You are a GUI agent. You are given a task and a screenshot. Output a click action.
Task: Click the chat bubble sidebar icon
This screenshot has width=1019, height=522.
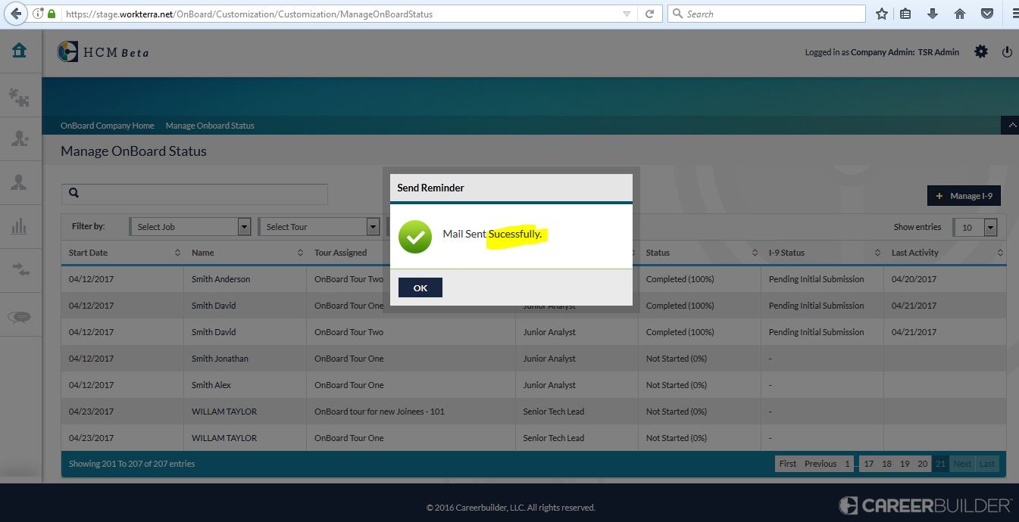click(x=19, y=317)
